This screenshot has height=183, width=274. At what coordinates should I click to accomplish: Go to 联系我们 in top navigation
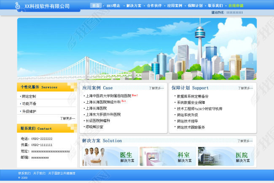215,5
